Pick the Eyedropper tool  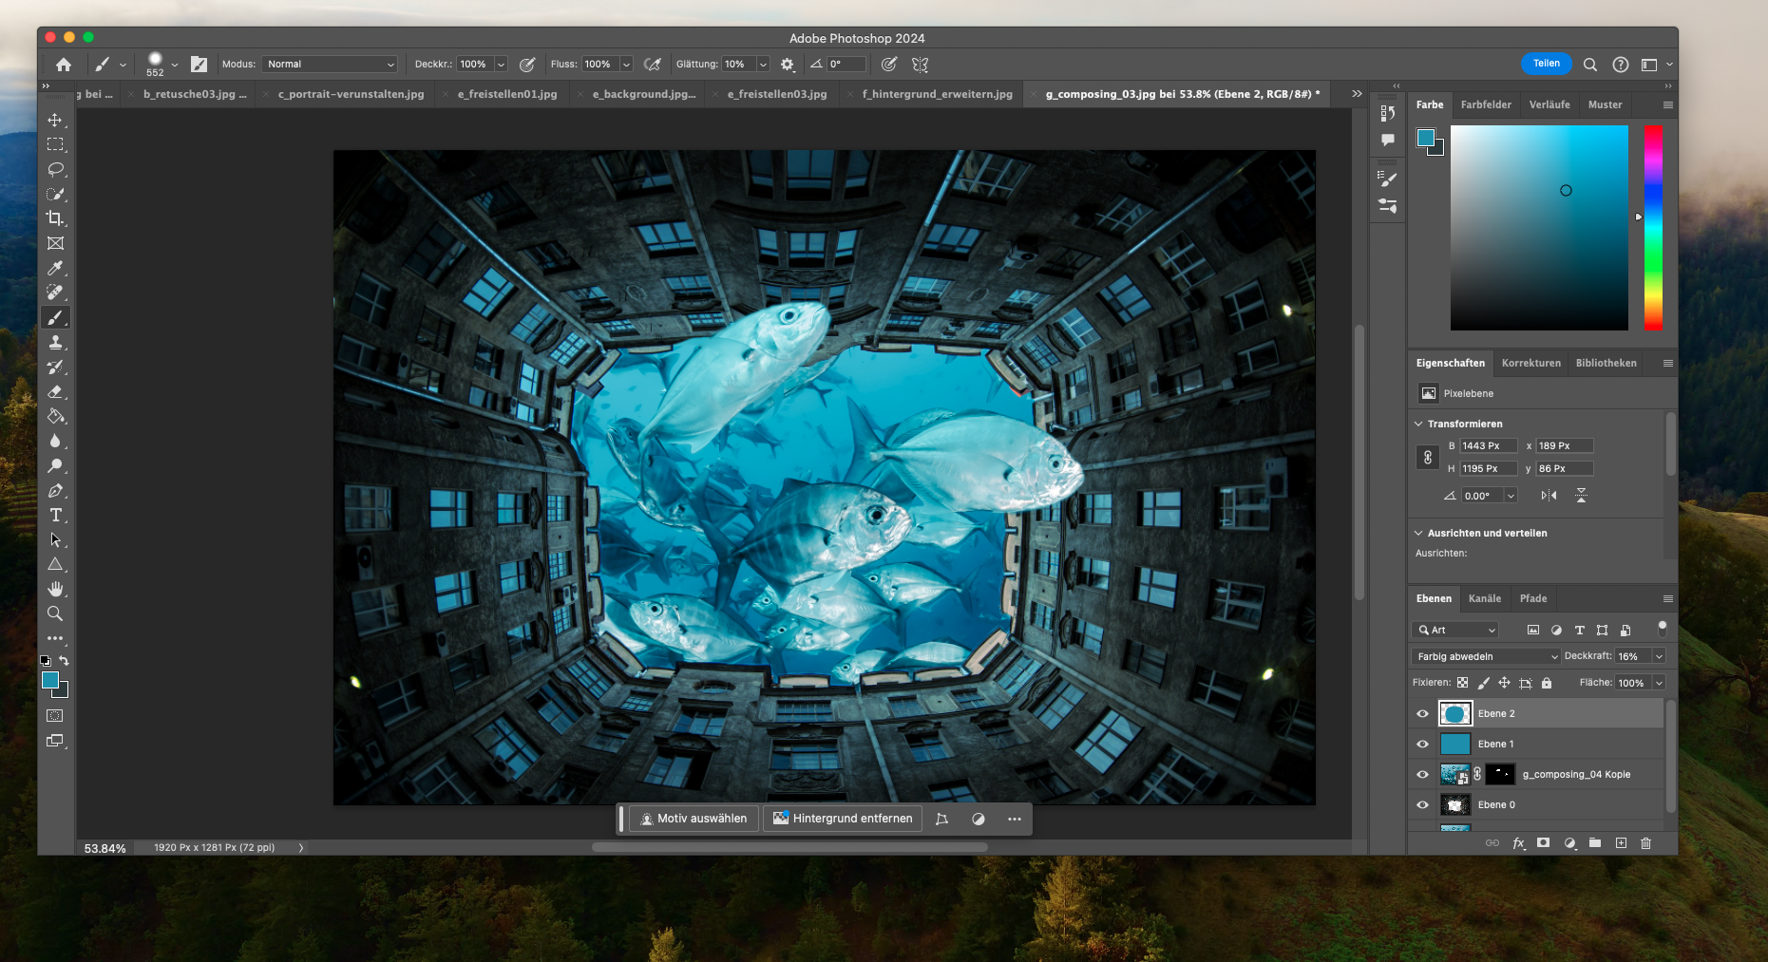tap(55, 268)
